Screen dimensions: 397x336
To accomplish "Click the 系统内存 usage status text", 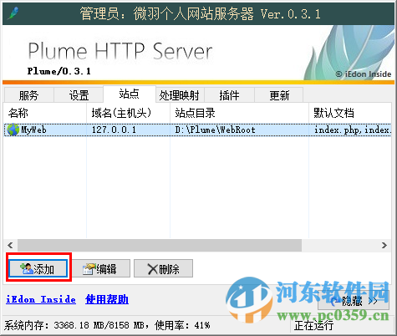I will click(107, 325).
